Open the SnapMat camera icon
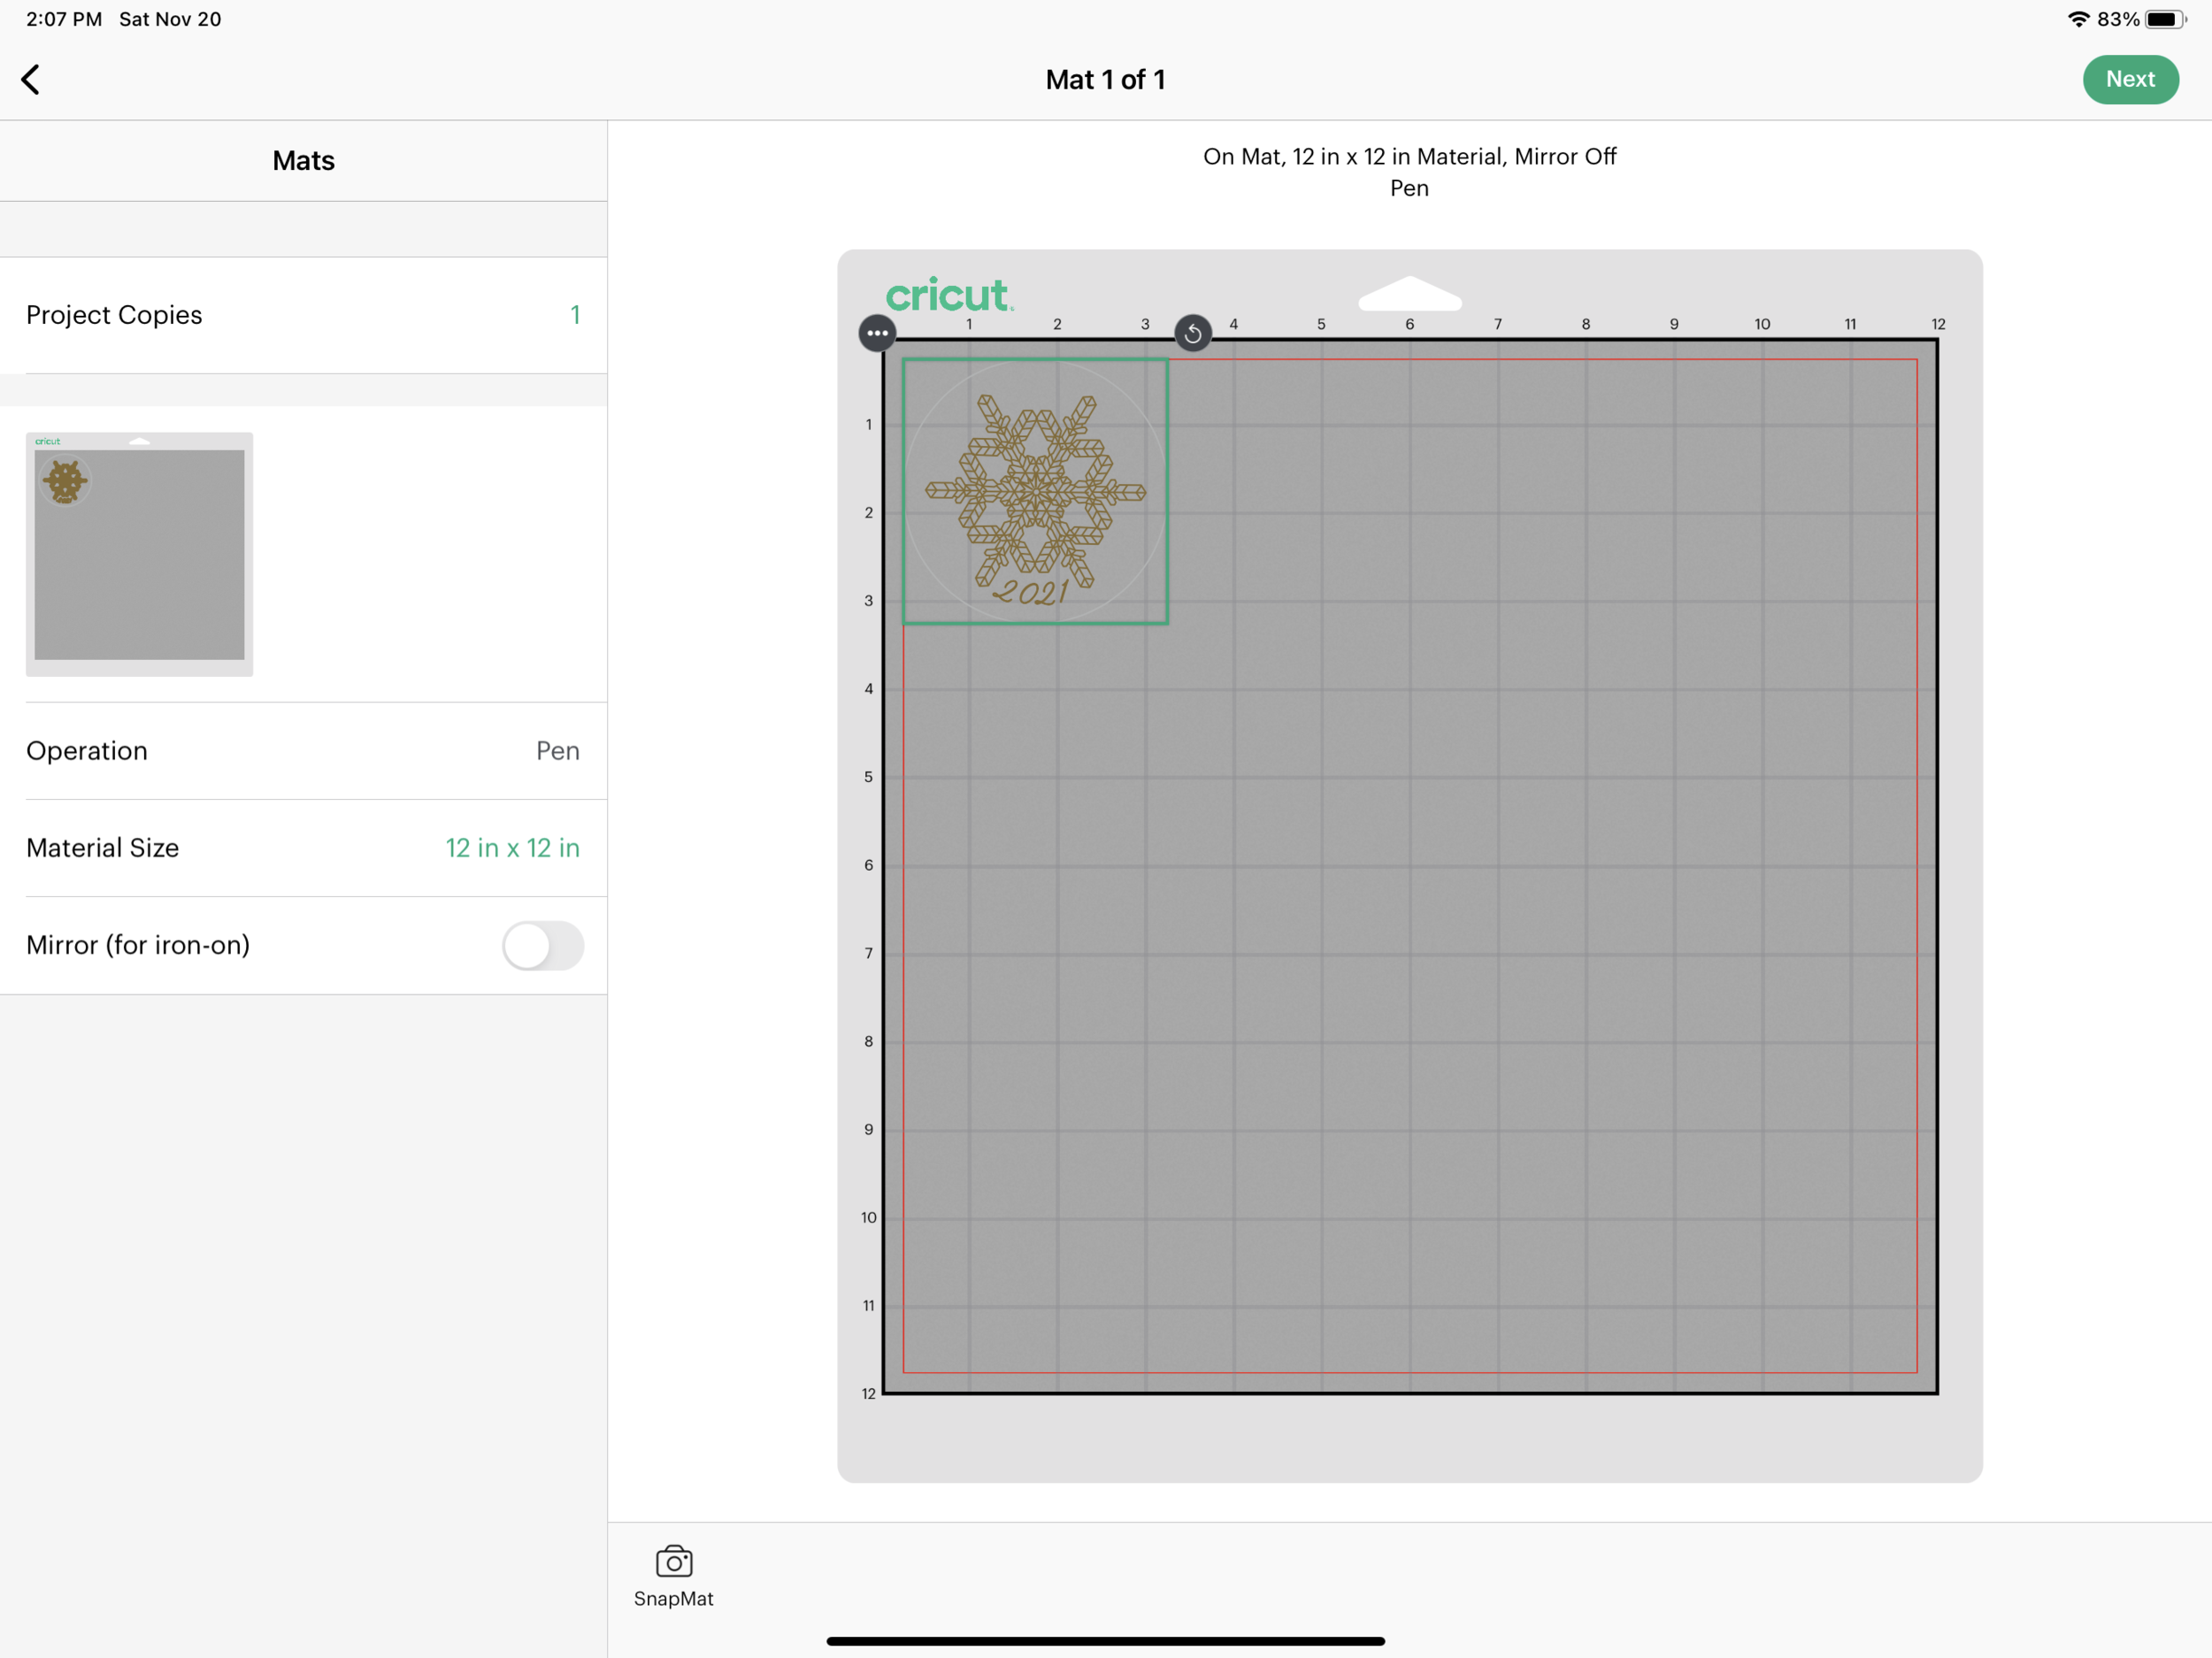The height and width of the screenshot is (1658, 2212). click(673, 1561)
